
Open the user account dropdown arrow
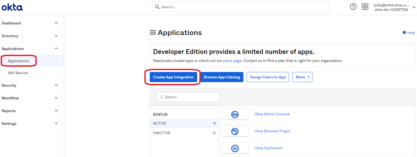click(x=414, y=7)
